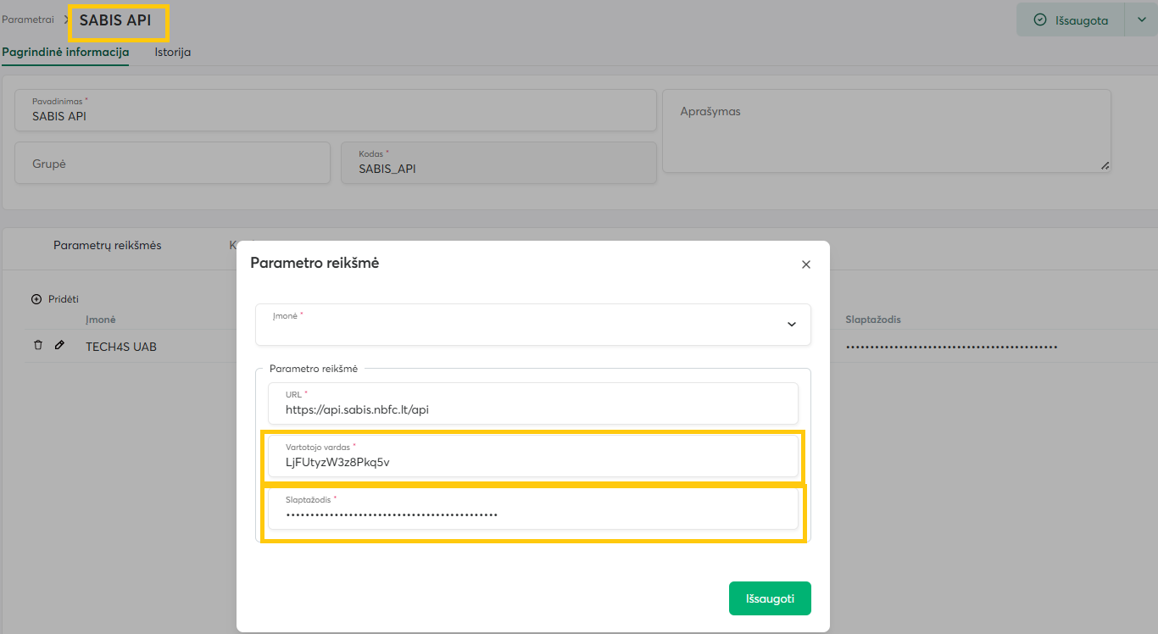Open the Parametrų reikšmės tab
Image resolution: width=1158 pixels, height=634 pixels.
click(x=107, y=245)
